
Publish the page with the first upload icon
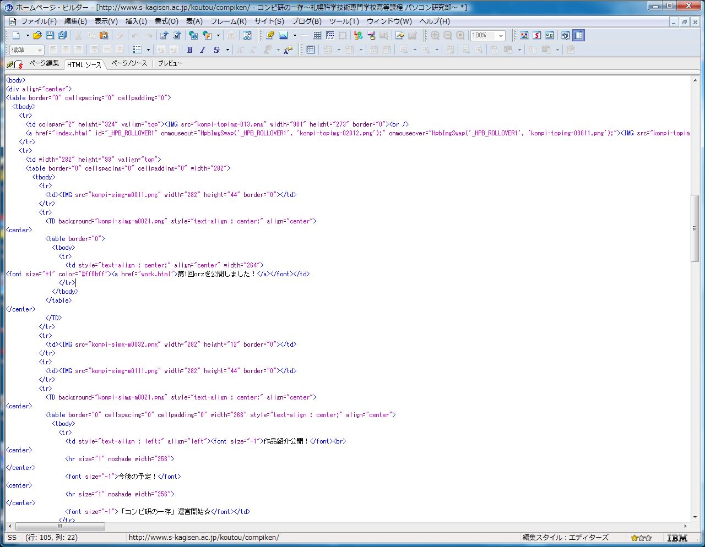(164, 35)
